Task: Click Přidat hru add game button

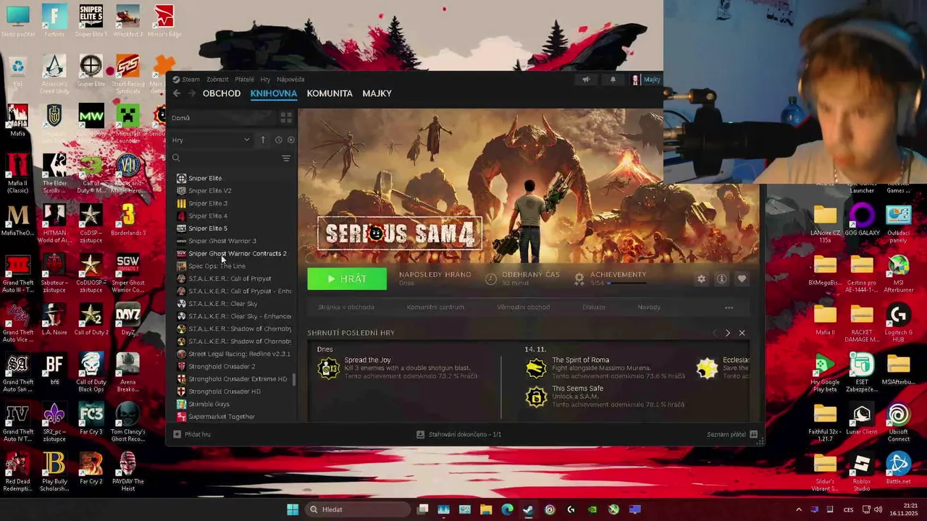Action: [x=192, y=434]
